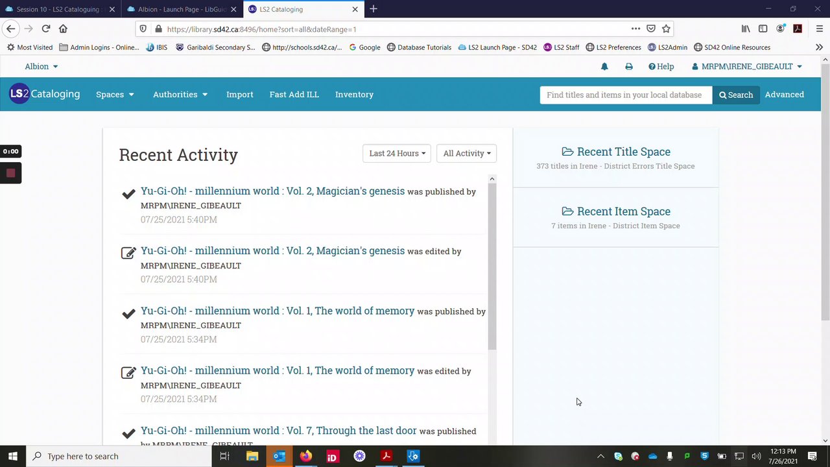Click the Windows taskbar search box
830x467 pixels.
pyautogui.click(x=119, y=457)
